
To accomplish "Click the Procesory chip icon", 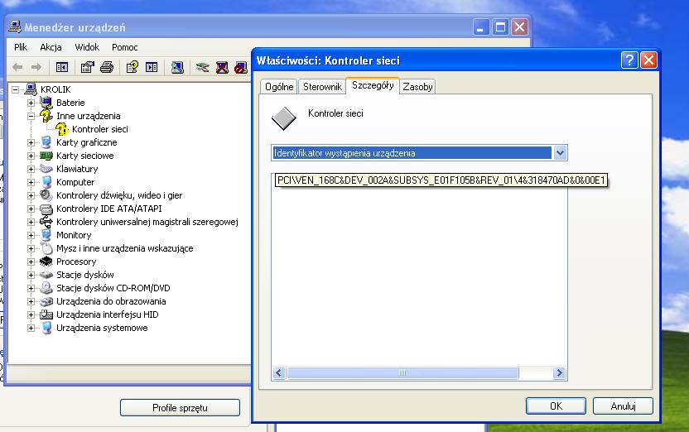I will click(46, 262).
